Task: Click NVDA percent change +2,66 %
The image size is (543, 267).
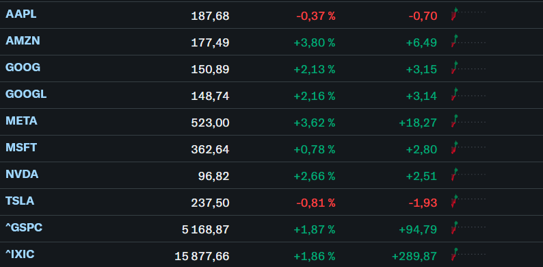Action: point(315,176)
